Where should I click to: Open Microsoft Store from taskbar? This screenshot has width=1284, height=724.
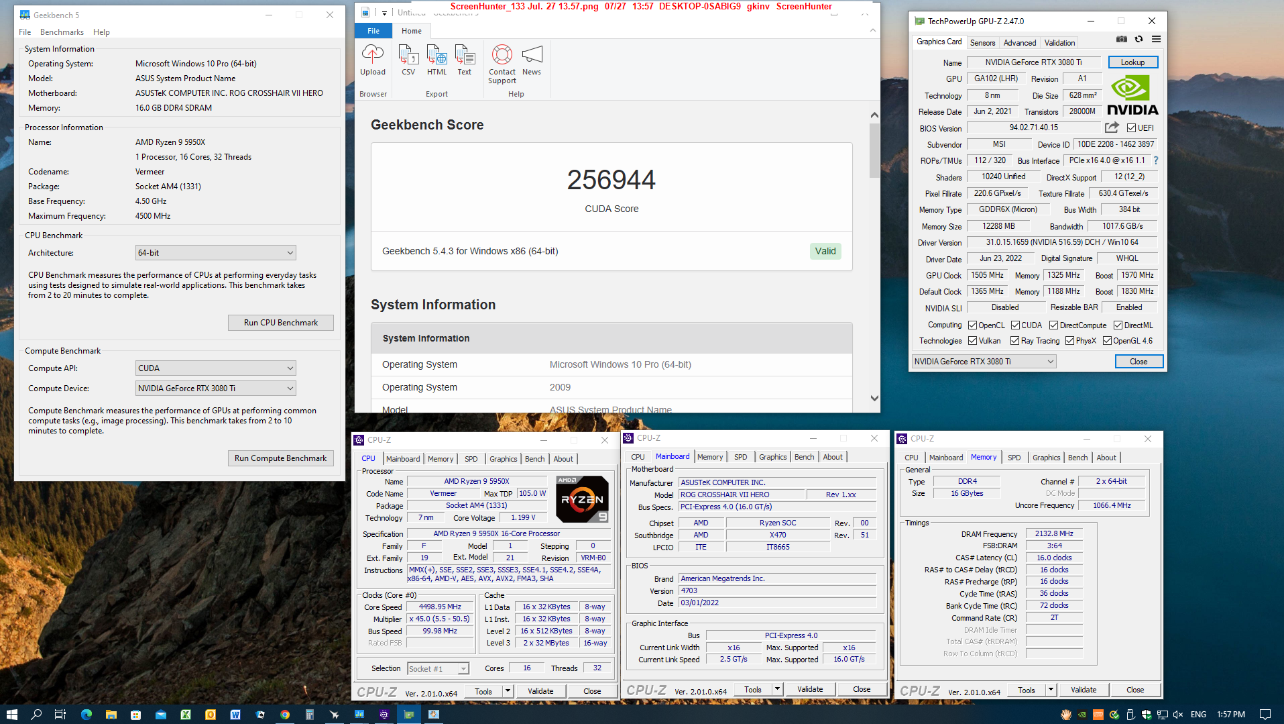coord(136,714)
